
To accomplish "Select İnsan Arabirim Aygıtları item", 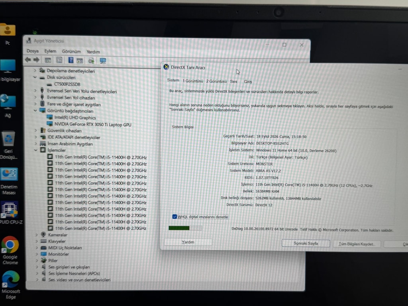I will 70,144.
